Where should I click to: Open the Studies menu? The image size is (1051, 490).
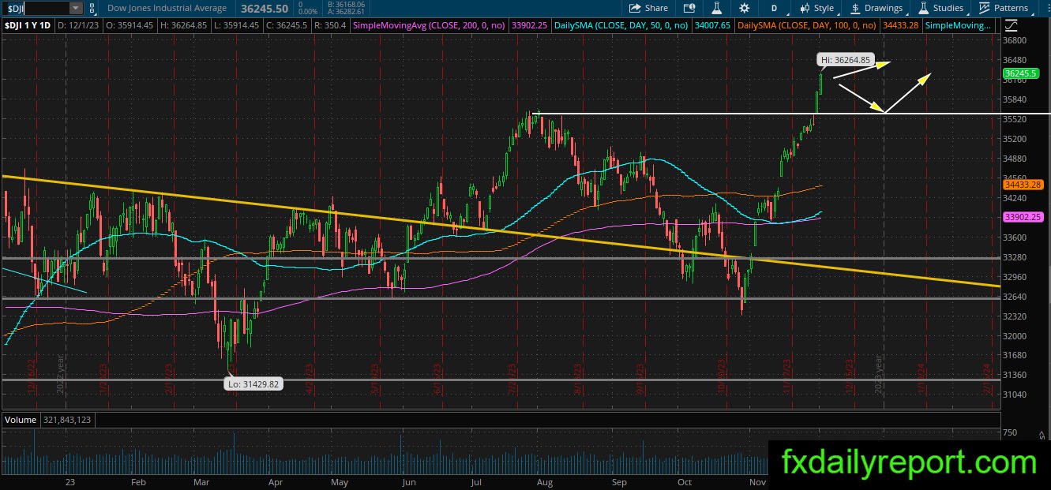[941, 8]
